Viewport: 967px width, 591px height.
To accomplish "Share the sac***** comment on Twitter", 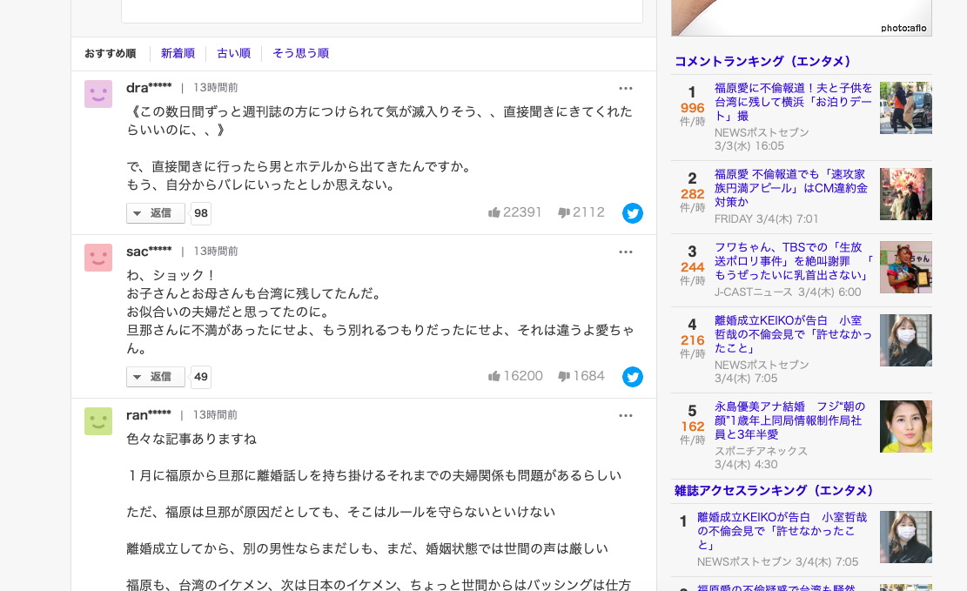I will (x=632, y=376).
